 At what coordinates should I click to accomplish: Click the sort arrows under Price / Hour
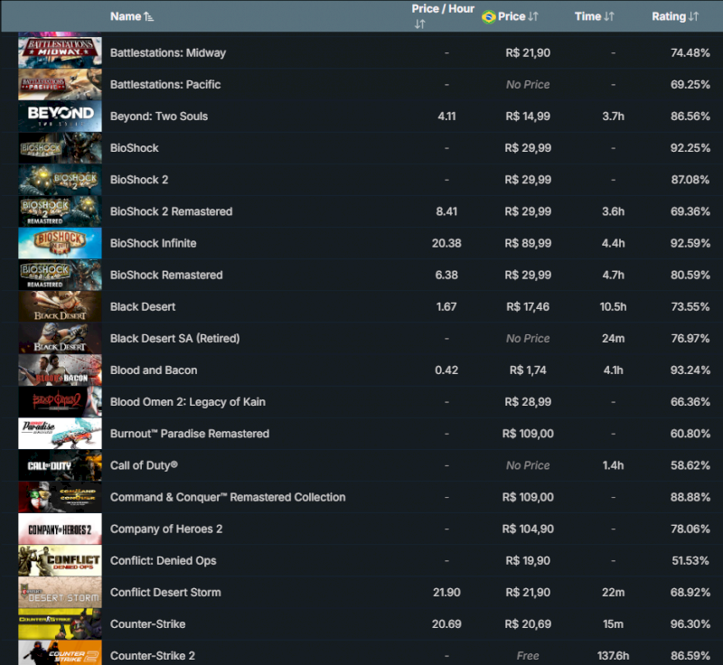point(419,24)
